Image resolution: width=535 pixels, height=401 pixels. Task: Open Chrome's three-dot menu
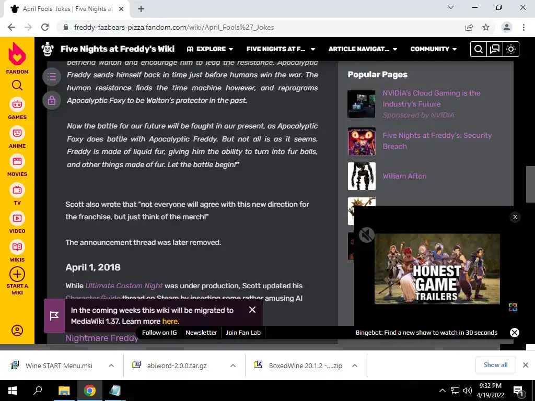(x=524, y=27)
